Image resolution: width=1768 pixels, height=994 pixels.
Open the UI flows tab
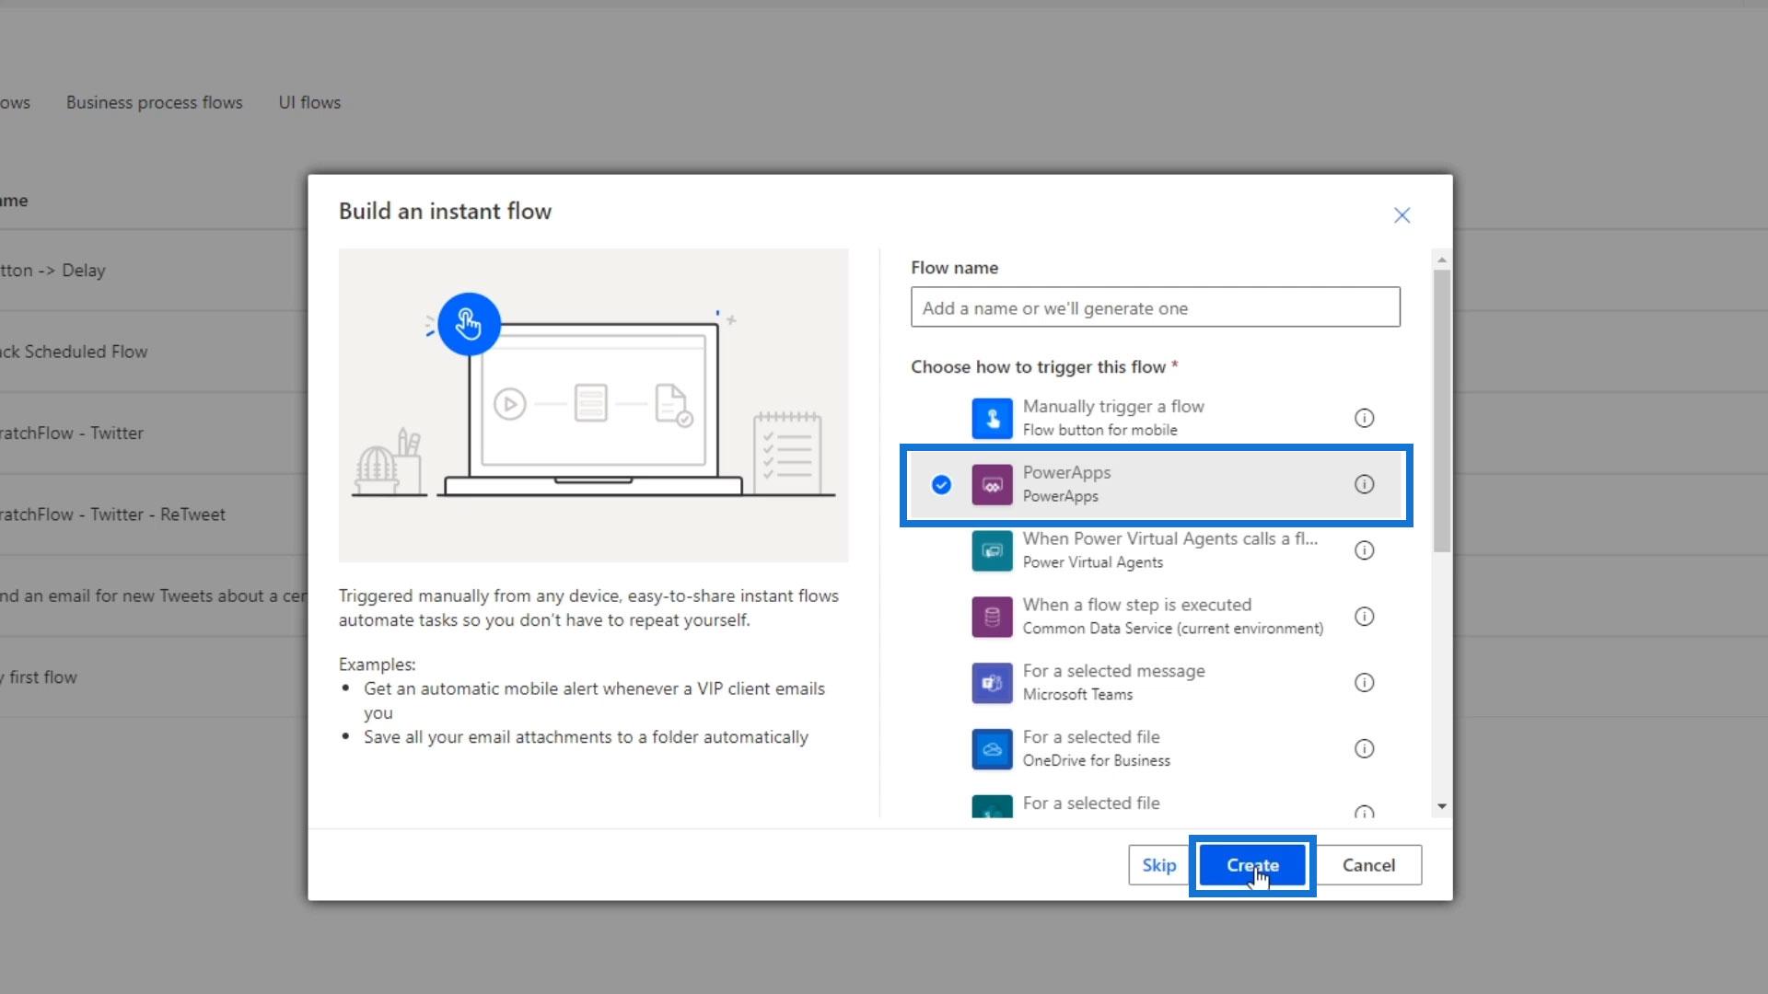309,102
